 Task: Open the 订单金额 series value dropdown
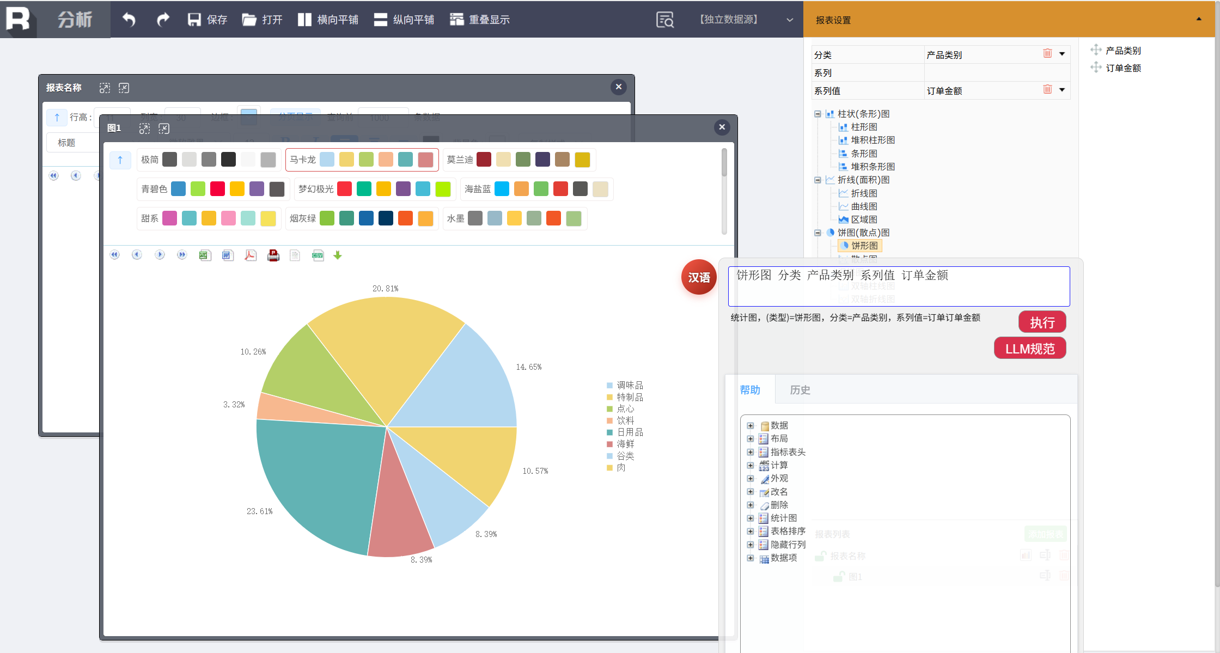pyautogui.click(x=1062, y=90)
